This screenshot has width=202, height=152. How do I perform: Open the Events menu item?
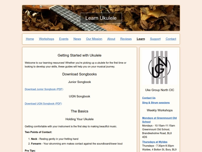(64, 39)
